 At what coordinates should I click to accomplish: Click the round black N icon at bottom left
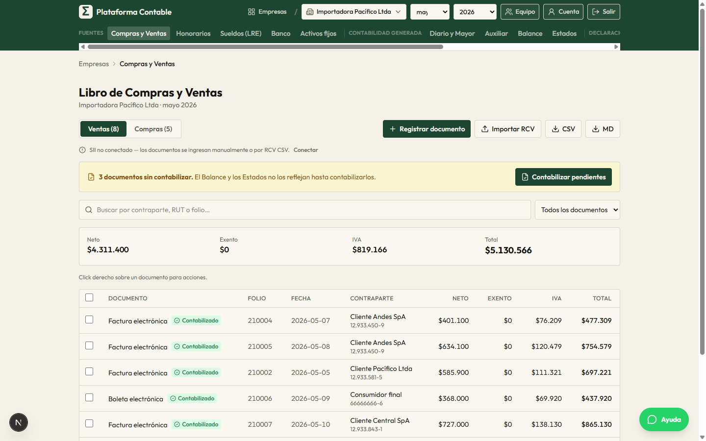tap(19, 422)
